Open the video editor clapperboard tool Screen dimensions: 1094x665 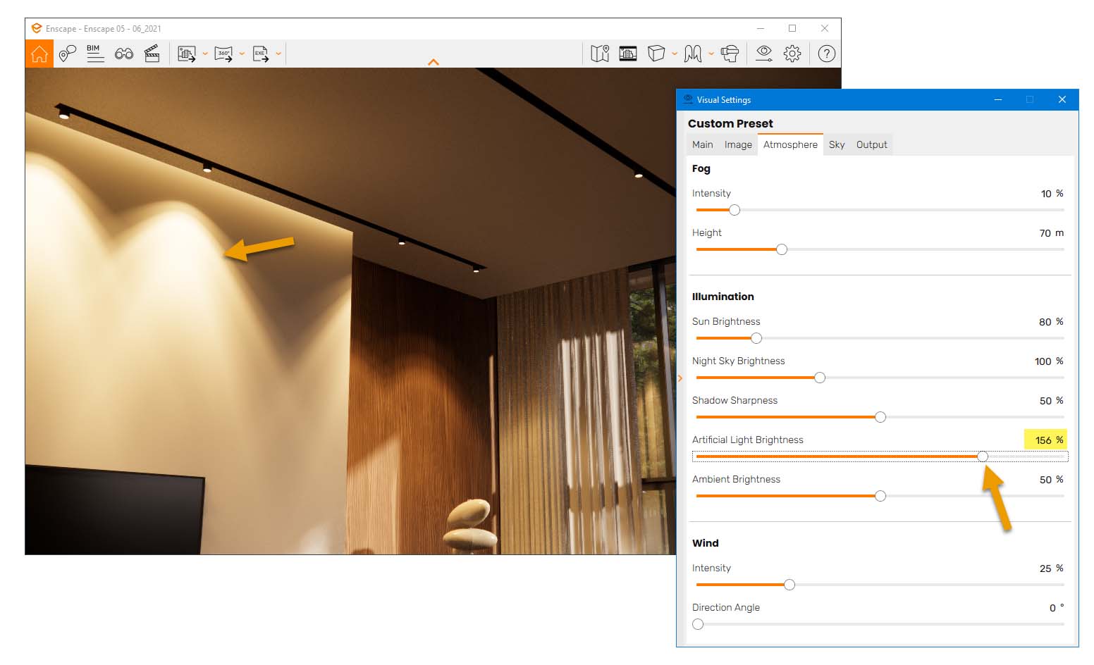pos(152,54)
